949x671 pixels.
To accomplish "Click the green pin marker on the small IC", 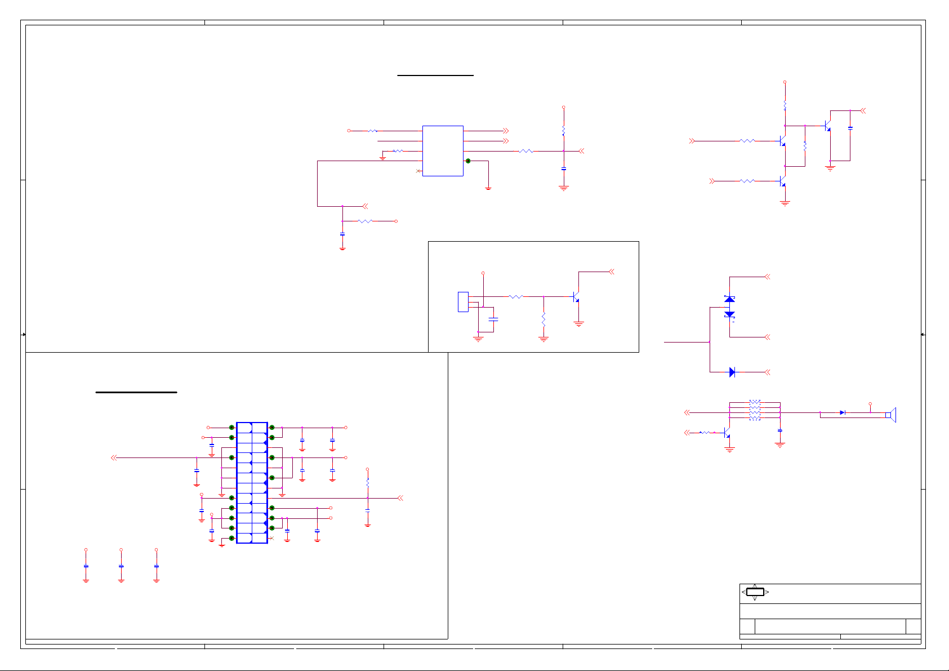I will 468,161.
